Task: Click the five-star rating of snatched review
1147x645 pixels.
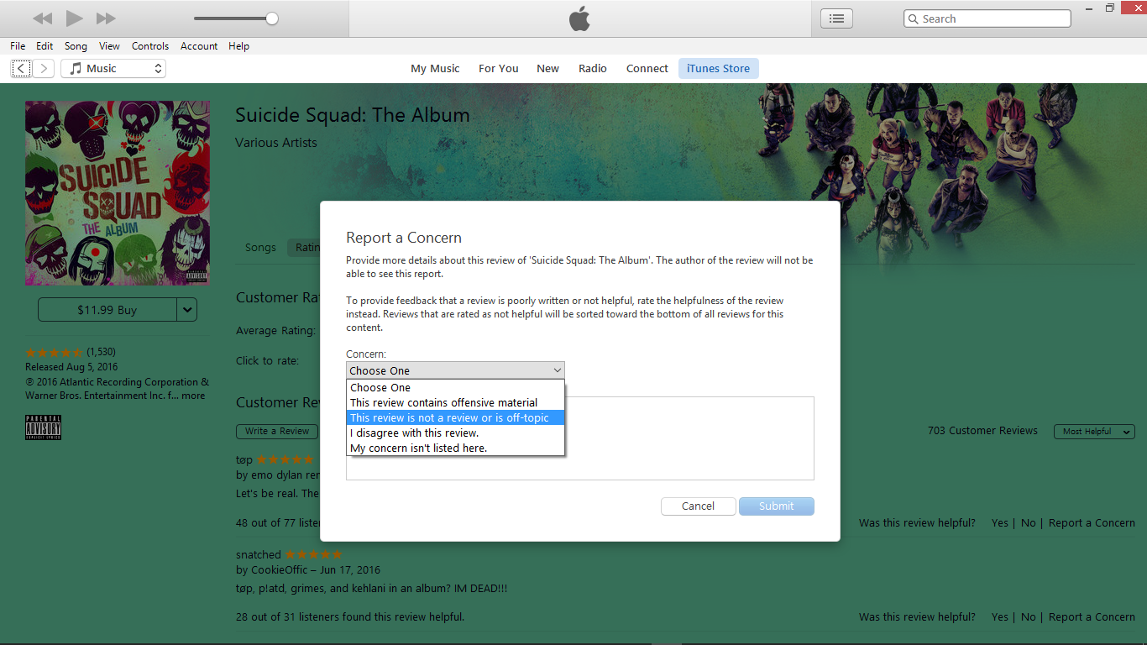Action: tap(314, 554)
